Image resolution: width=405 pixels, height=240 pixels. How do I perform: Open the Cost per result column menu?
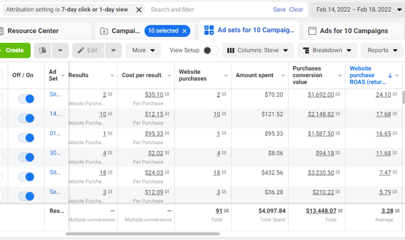(169, 76)
